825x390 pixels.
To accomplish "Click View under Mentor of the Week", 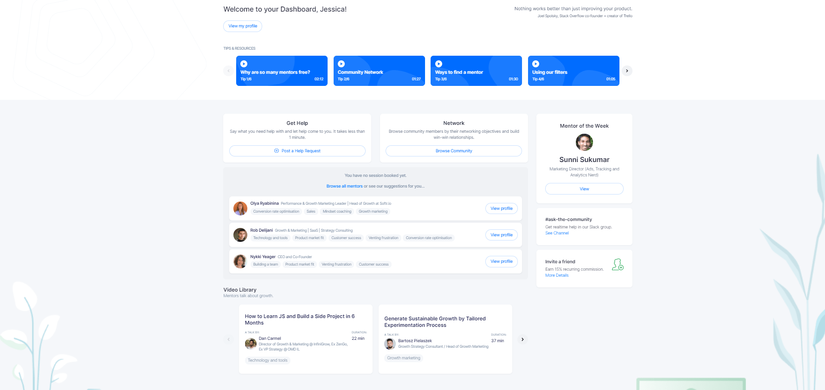I will coord(584,189).
